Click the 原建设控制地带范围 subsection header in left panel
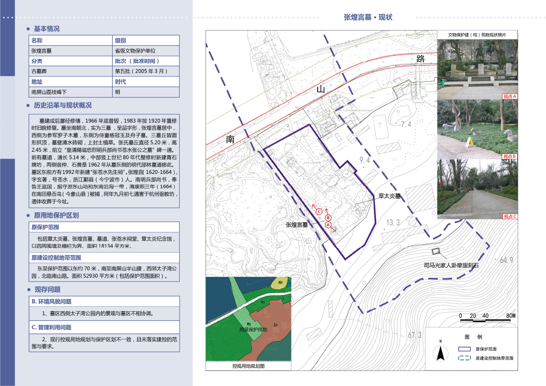Screen dimensions: 546x386 coord(104,258)
